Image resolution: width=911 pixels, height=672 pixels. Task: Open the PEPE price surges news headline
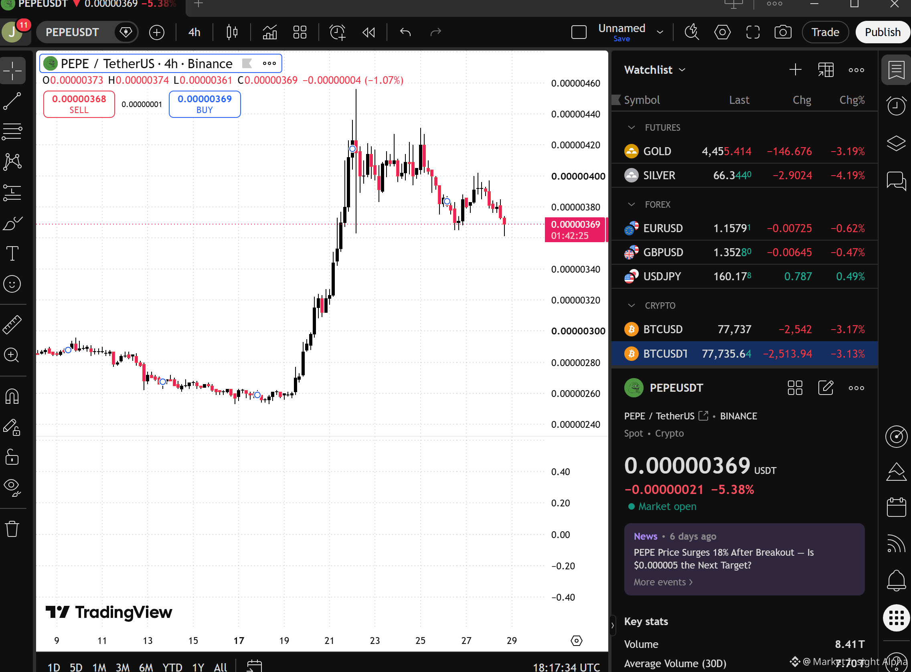(723, 559)
